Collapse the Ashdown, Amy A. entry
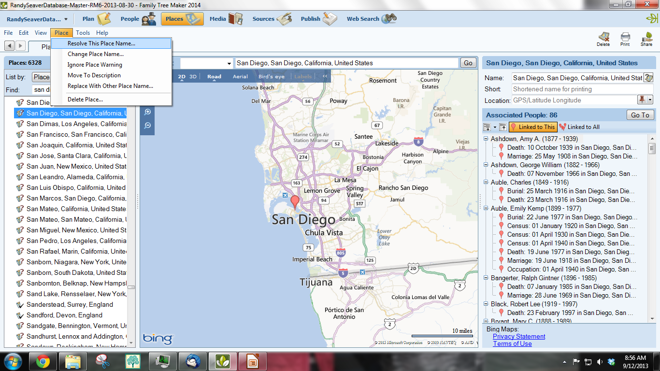This screenshot has width=660, height=371. click(486, 139)
